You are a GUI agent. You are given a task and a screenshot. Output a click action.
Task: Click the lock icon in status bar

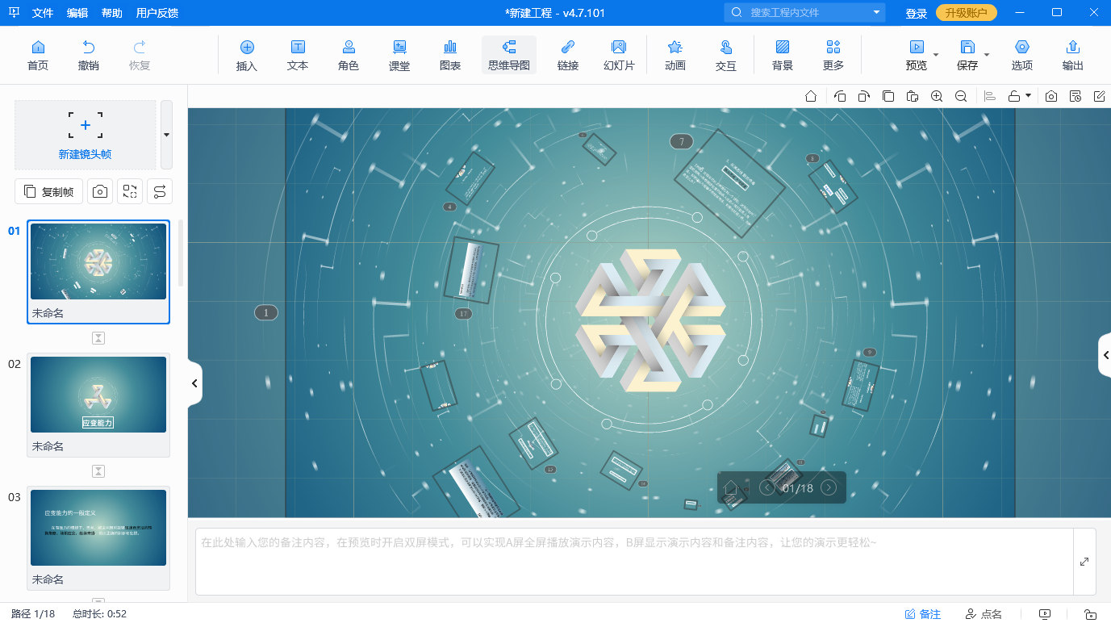(x=1090, y=614)
